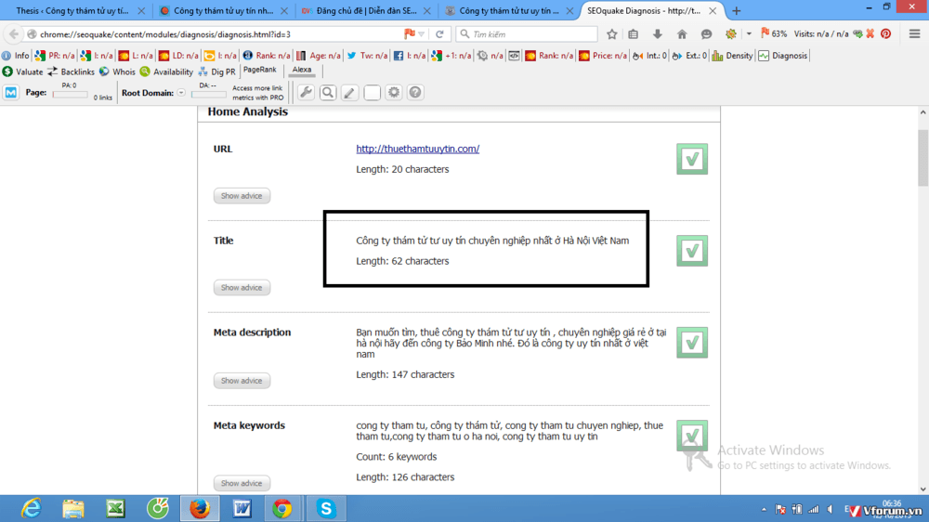Show advice for Meta description
The width and height of the screenshot is (929, 522).
pos(242,381)
